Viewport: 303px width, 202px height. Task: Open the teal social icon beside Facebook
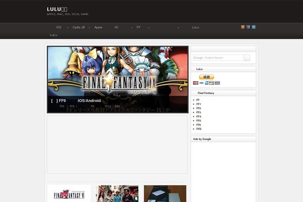(254, 27)
